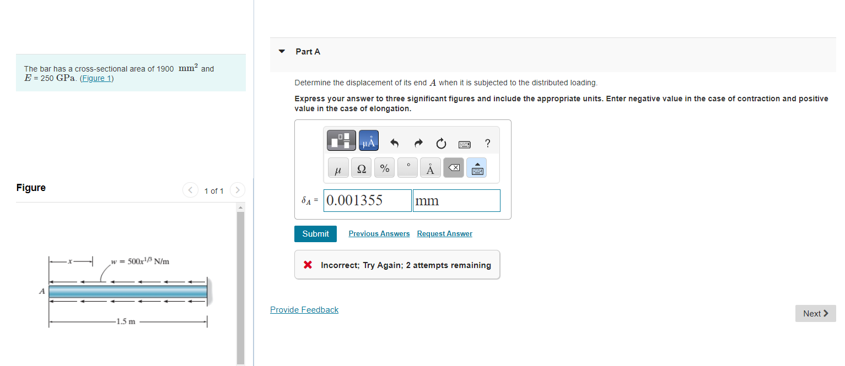Go to previous figure arrow
Screen dimensions: 845x366
click(190, 190)
